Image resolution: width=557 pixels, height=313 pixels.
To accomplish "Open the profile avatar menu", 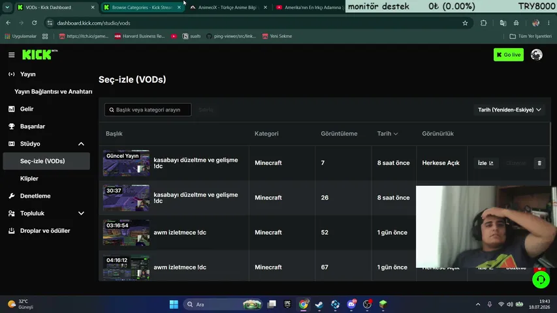I will point(536,55).
